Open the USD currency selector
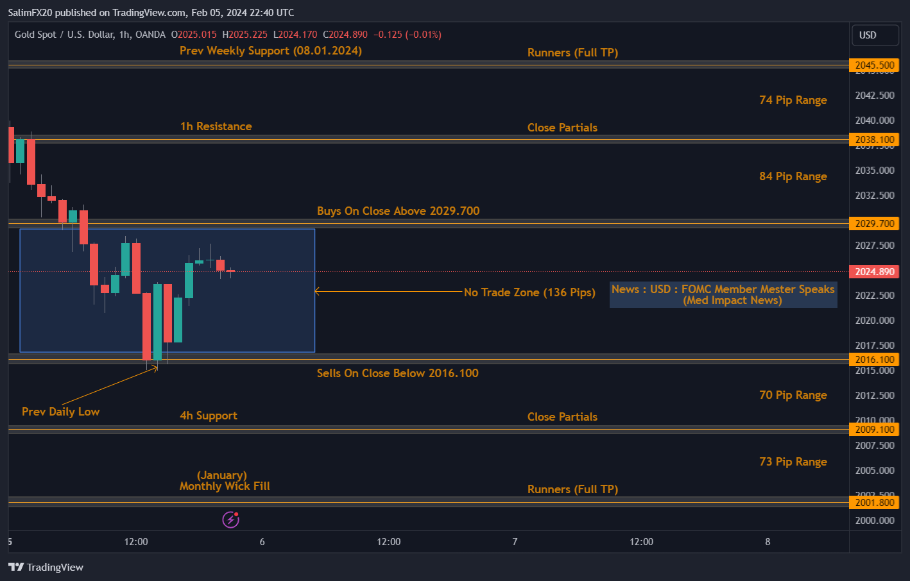This screenshot has width=910, height=581. pyautogui.click(x=875, y=35)
